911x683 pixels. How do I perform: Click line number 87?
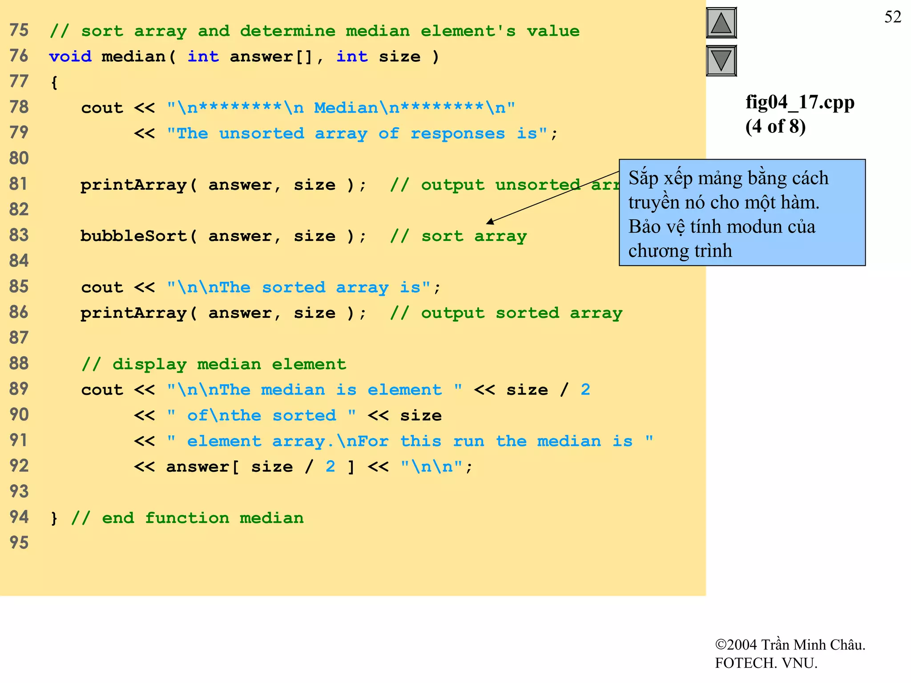pyautogui.click(x=19, y=338)
